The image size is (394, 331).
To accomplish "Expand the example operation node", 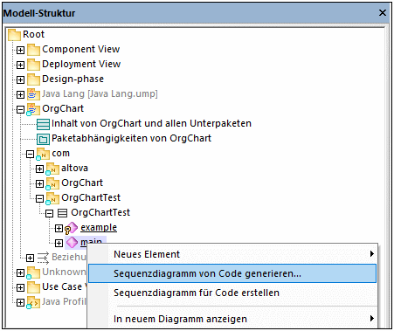I will click(59, 228).
